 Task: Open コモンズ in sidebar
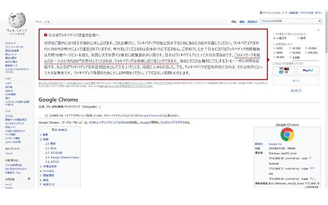[x=9, y=154]
